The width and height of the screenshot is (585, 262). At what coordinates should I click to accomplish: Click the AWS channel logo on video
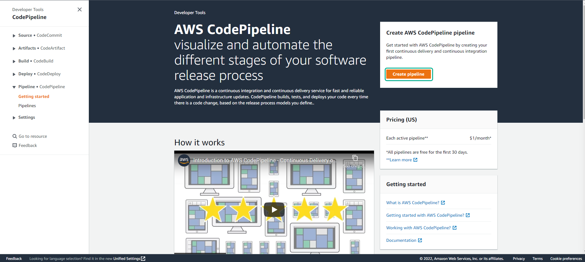click(184, 160)
